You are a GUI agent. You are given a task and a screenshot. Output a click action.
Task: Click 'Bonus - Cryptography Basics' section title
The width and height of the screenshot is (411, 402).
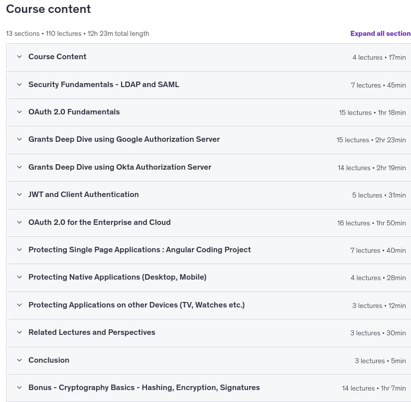144,388
